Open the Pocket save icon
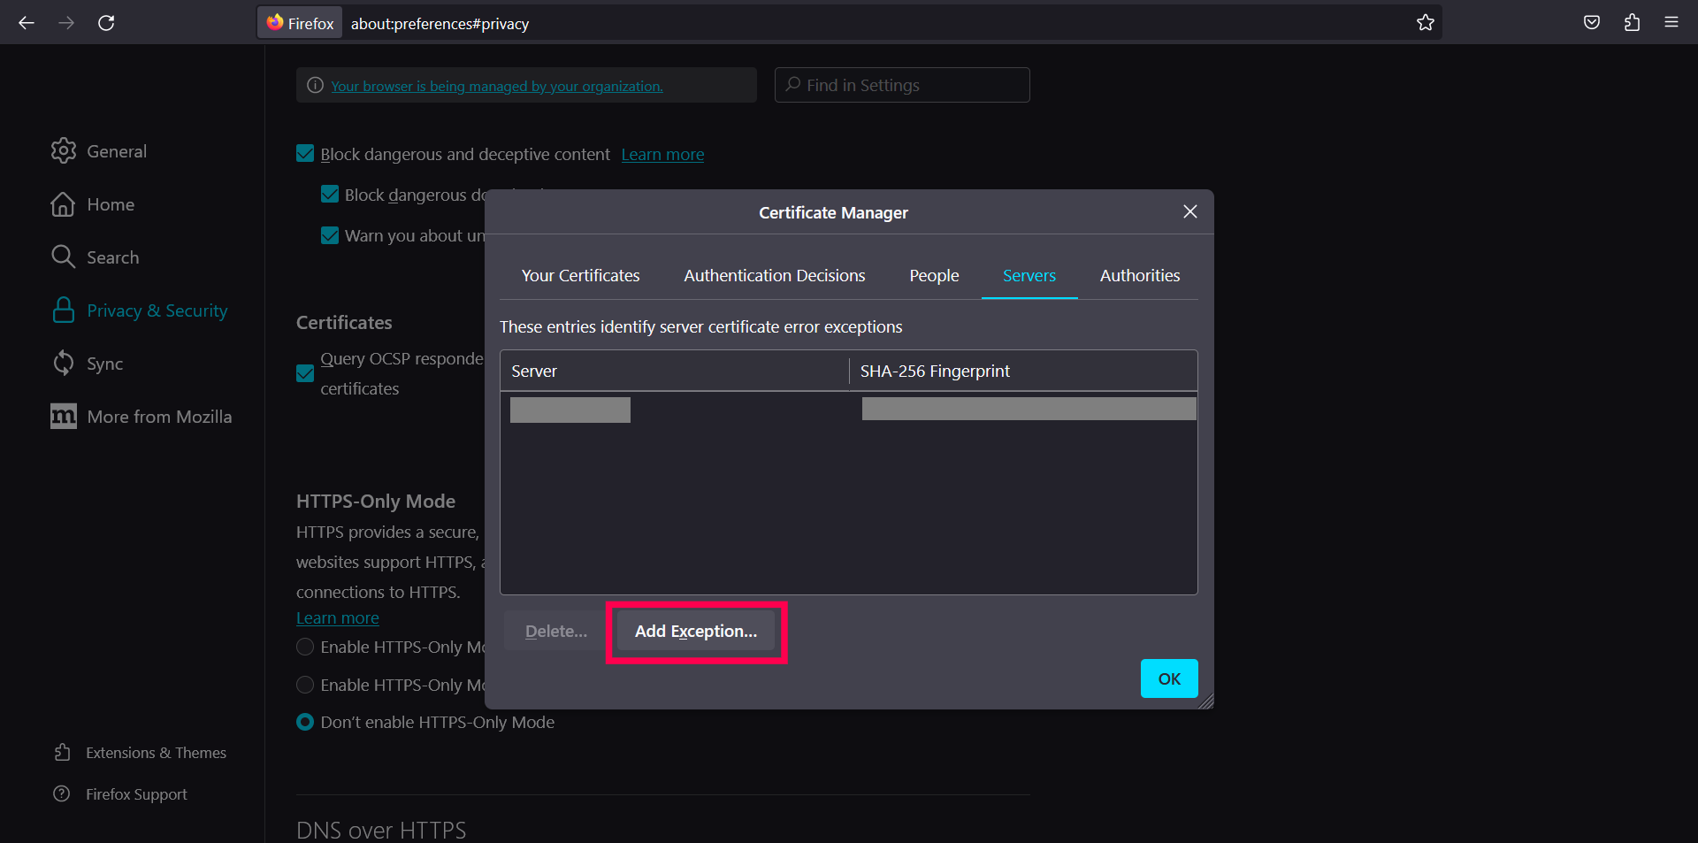1698x843 pixels. (1591, 23)
